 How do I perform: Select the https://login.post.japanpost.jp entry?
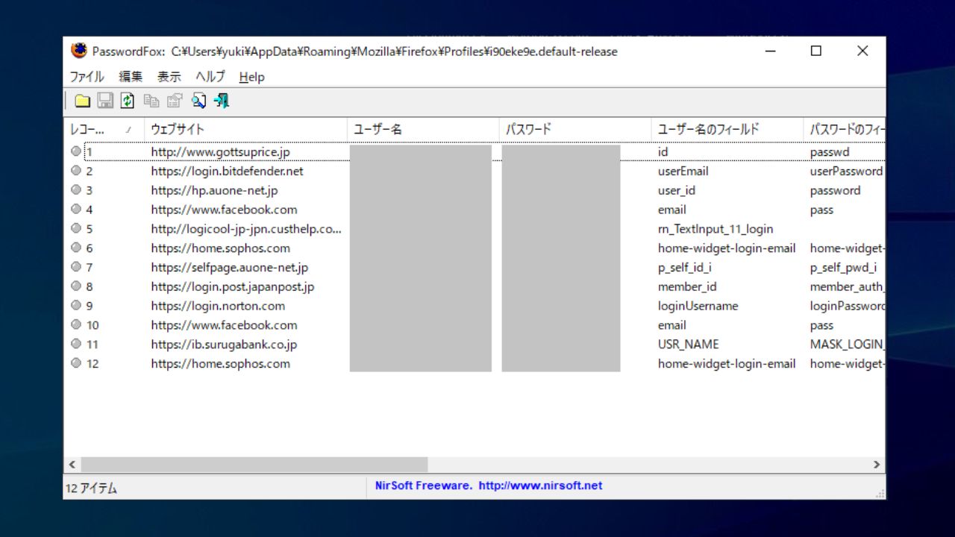pyautogui.click(x=232, y=286)
